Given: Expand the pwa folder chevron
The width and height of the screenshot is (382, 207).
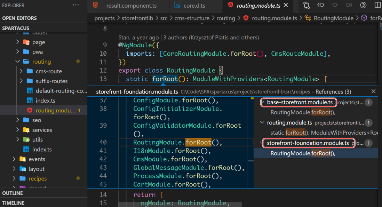Looking at the screenshot, I should click(x=17, y=51).
